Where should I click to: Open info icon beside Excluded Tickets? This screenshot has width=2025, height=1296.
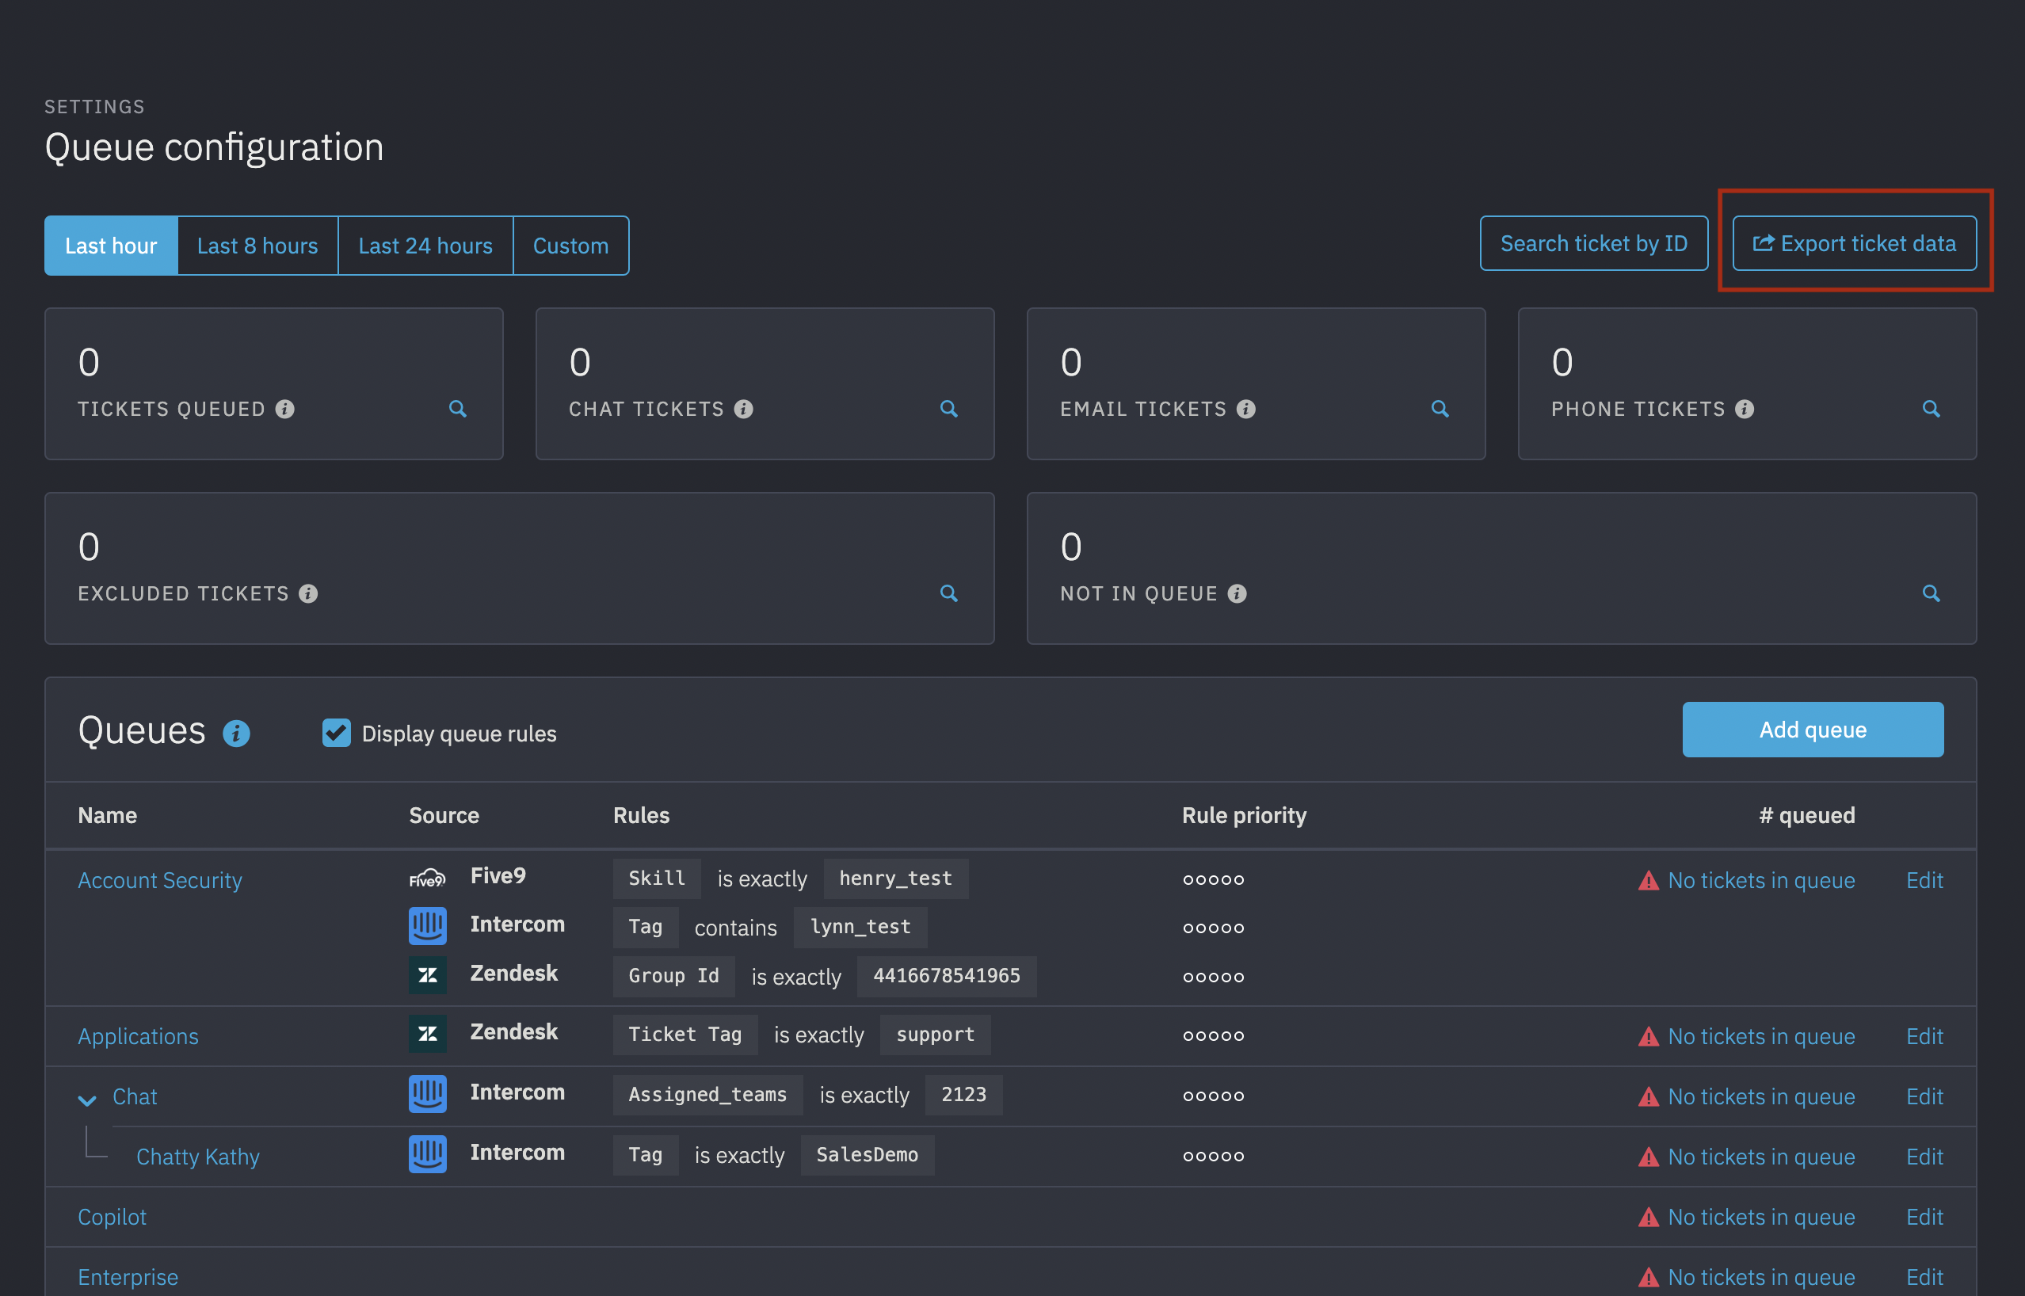click(308, 593)
